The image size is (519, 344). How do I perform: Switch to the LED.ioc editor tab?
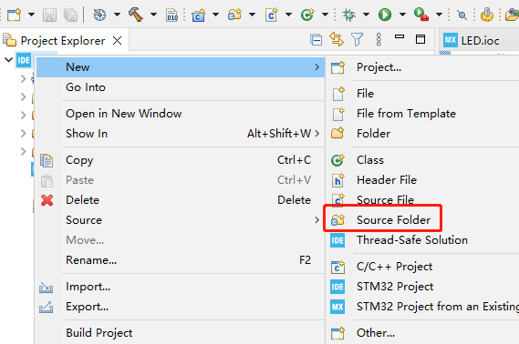click(472, 41)
